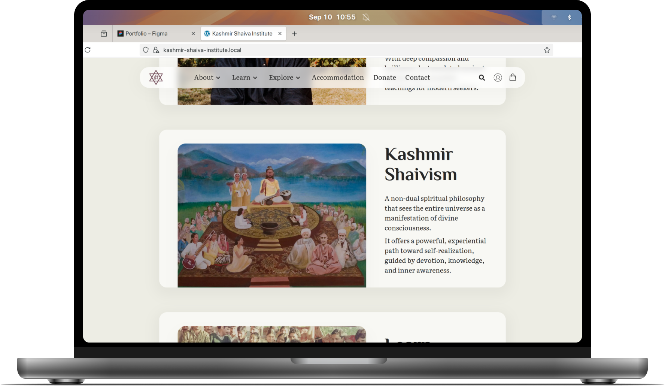Click the star-shaped institute logo
Viewport: 665px width, 386px height.
coord(156,78)
